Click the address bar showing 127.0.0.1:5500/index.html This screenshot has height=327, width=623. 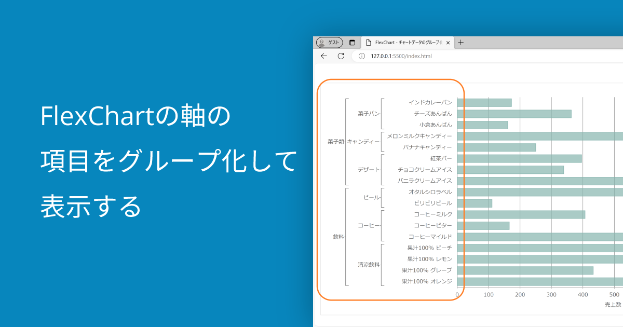pos(402,56)
